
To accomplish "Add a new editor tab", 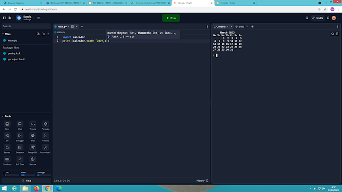I will (82, 27).
